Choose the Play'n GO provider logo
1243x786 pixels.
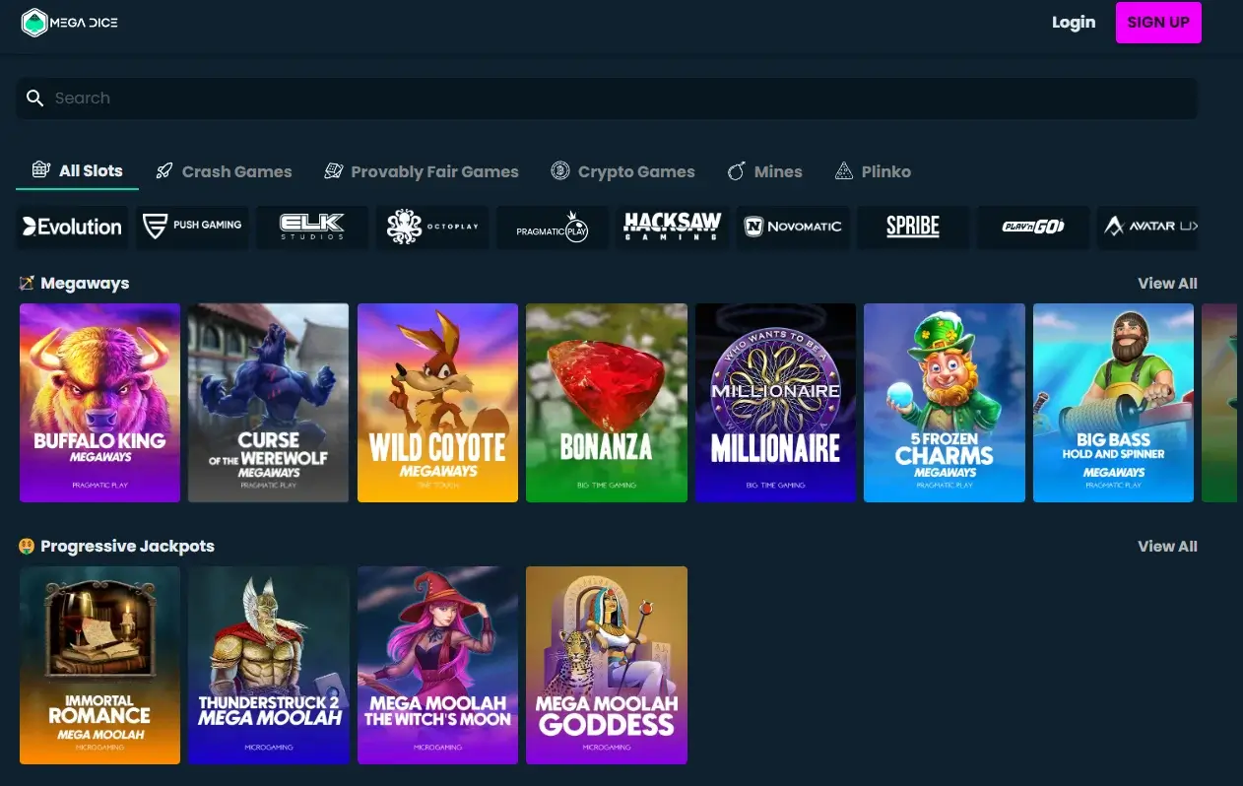[1033, 227]
